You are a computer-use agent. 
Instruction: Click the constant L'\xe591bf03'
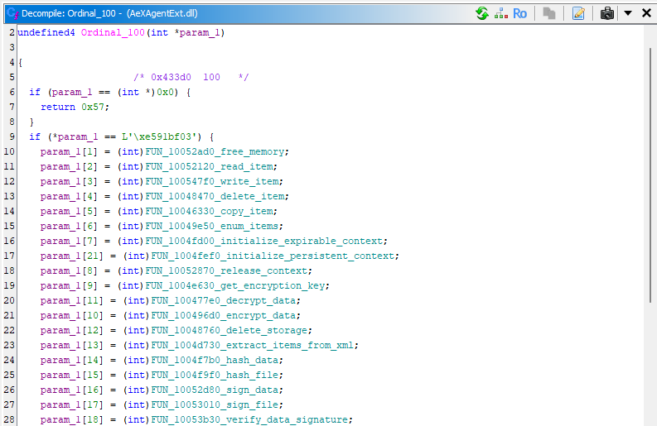(x=162, y=136)
